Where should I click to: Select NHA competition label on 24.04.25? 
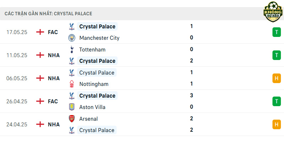coord(54,125)
